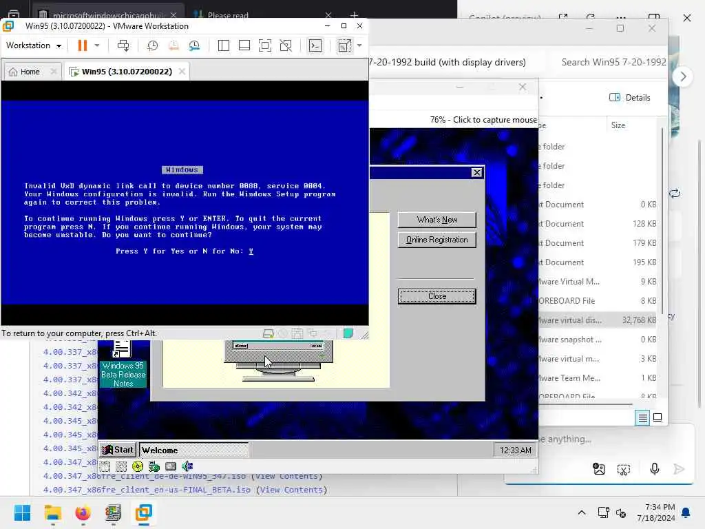Expand the power options arrow beside Pause
The image size is (705, 529).
(96, 45)
